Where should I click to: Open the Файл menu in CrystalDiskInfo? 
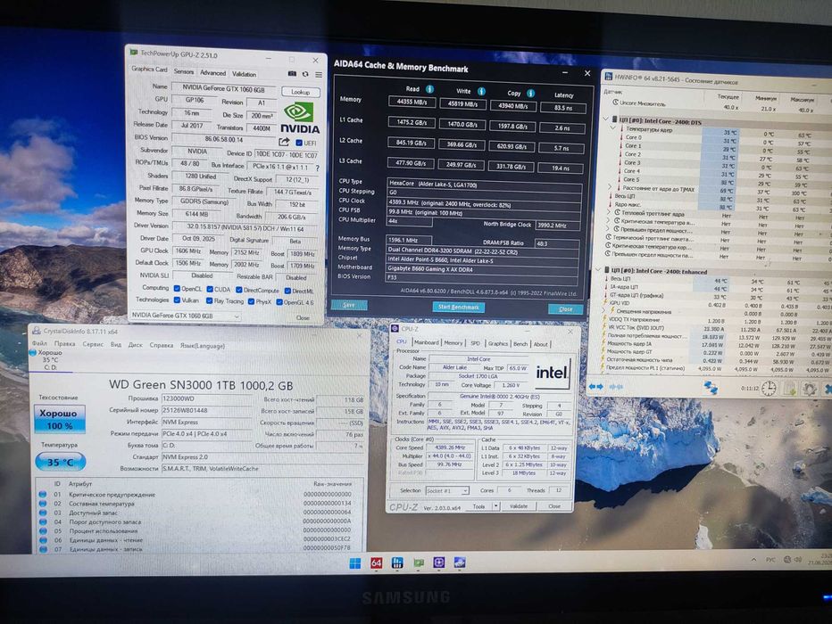click(39, 343)
